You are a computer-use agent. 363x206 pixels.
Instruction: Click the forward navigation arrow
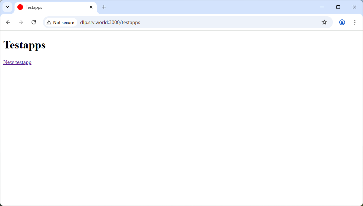[21, 22]
